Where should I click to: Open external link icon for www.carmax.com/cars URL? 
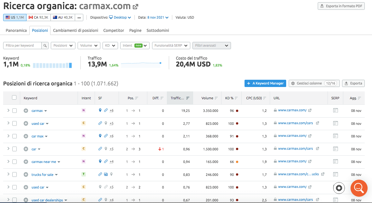coord(317,123)
